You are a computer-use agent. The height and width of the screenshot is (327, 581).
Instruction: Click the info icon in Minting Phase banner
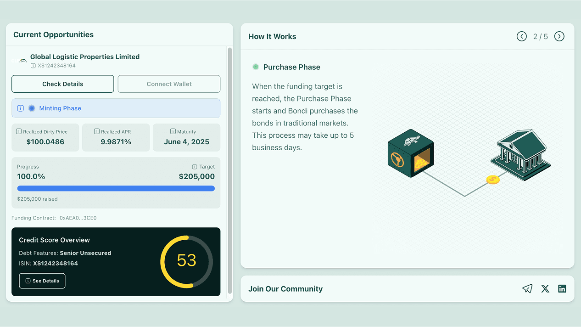pyautogui.click(x=20, y=108)
